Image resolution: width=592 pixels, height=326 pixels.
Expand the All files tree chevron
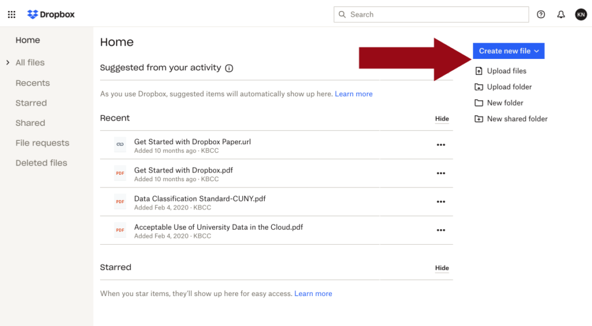click(8, 62)
